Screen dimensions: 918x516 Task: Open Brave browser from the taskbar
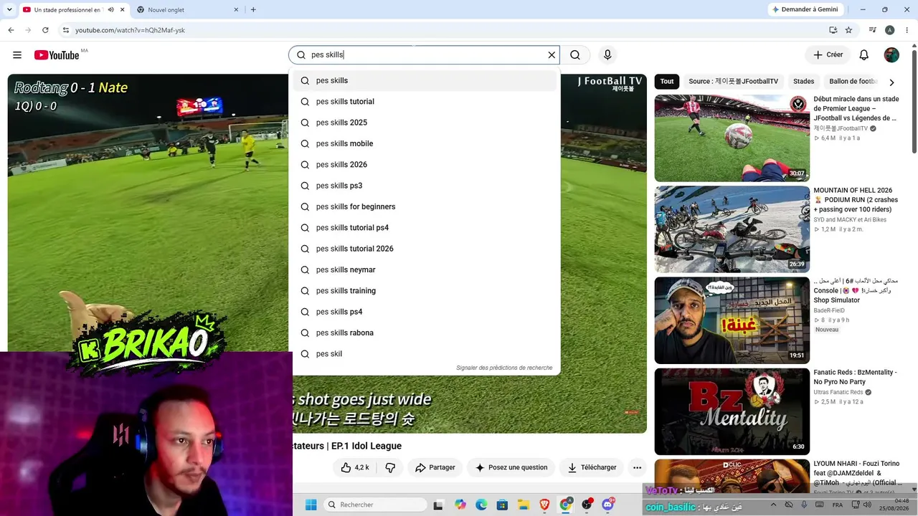[544, 505]
